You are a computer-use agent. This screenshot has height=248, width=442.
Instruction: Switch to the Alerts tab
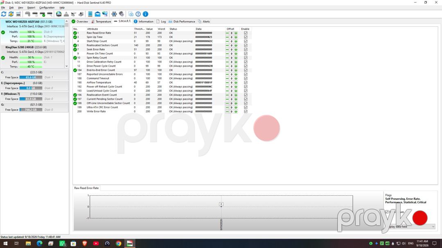204,21
